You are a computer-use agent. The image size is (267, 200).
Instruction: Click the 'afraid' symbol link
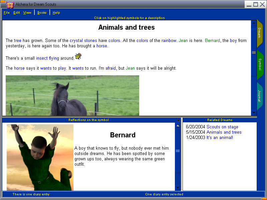coord(110,68)
